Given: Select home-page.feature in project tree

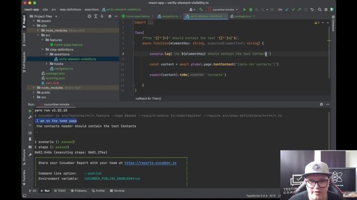Looking at the screenshot, I should pyautogui.click(x=68, y=44).
